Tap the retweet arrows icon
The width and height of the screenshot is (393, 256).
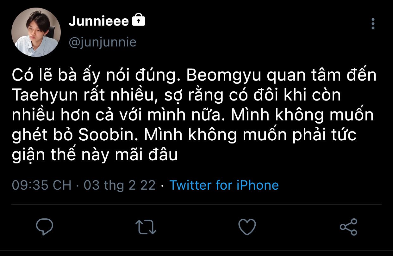[x=146, y=227]
